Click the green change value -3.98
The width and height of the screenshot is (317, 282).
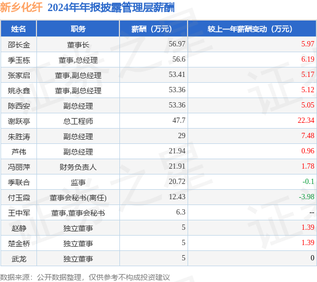[x=306, y=197]
